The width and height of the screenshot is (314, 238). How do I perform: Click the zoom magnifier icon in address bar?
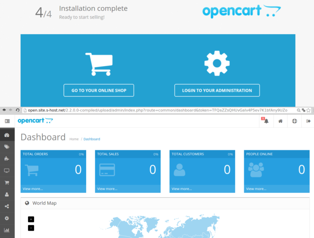(298, 110)
